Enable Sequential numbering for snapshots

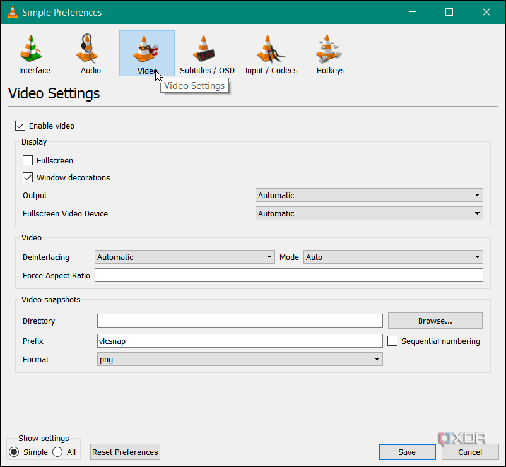click(x=392, y=341)
